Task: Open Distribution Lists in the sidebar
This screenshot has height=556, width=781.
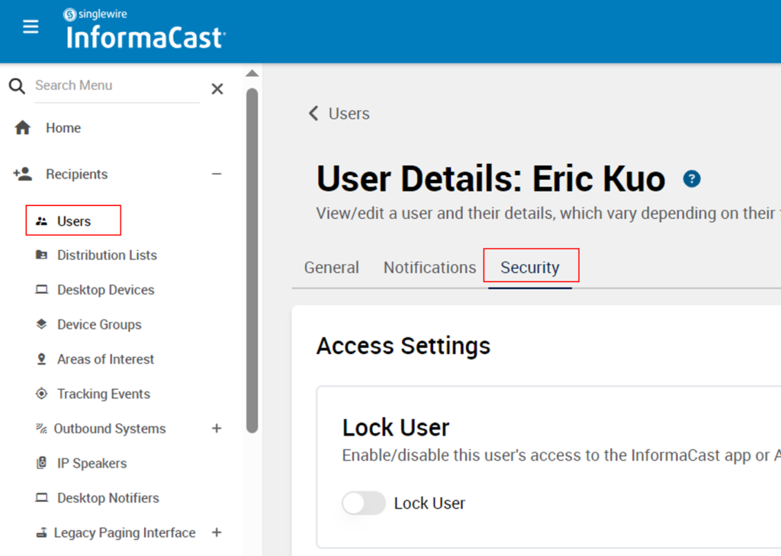Action: (107, 255)
